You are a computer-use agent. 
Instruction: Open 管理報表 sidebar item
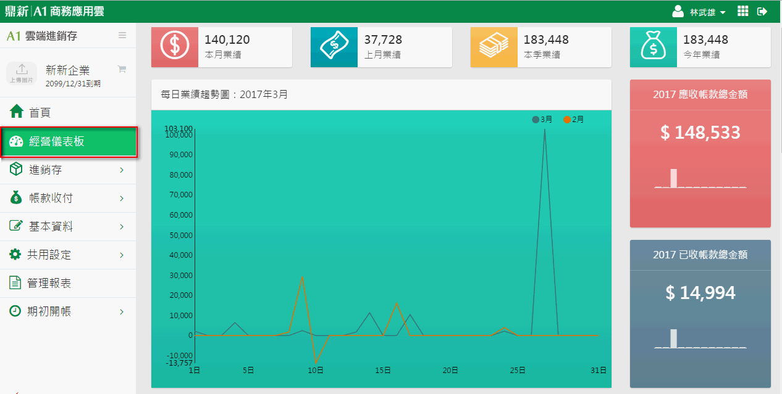[68, 283]
